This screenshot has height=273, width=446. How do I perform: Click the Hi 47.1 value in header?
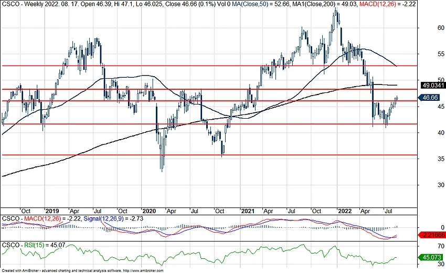click(123, 4)
